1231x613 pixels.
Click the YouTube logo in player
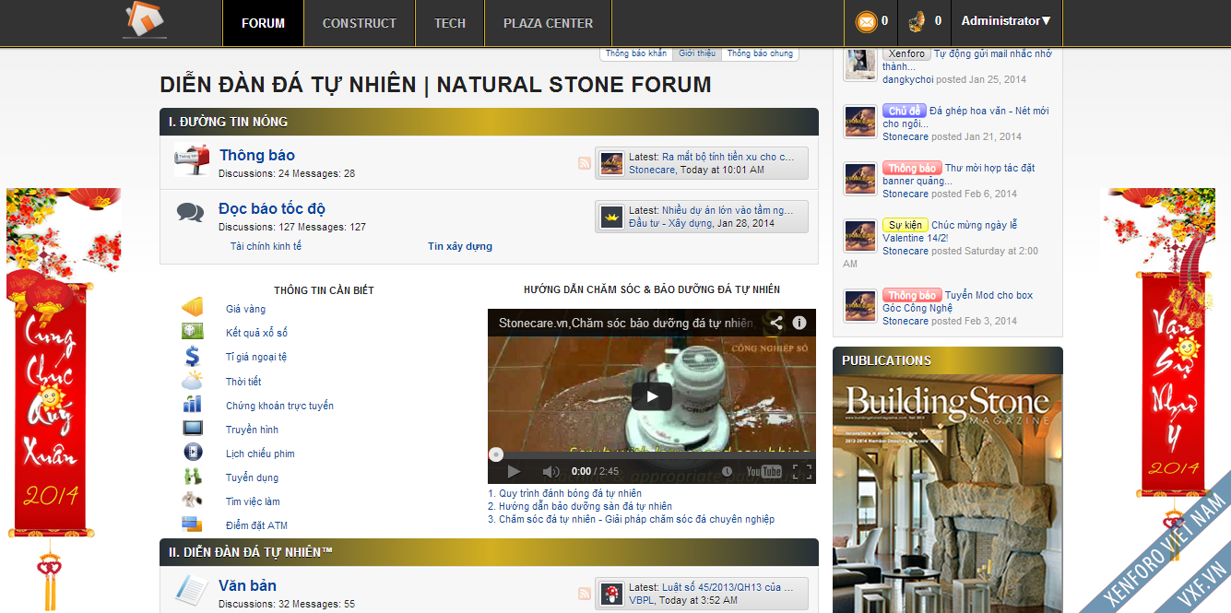click(x=763, y=471)
